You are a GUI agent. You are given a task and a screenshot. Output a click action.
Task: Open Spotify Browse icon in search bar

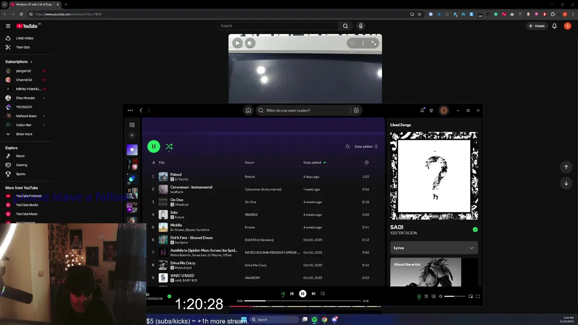(x=356, y=110)
